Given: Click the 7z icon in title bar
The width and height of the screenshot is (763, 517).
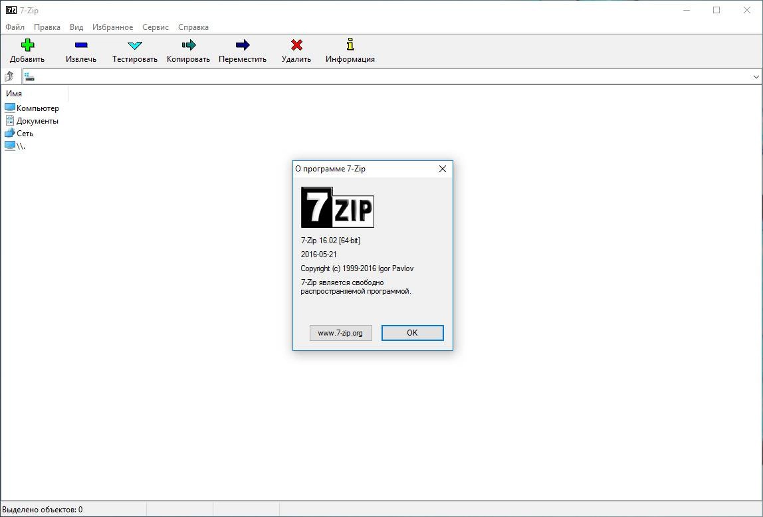Looking at the screenshot, I should pyautogui.click(x=11, y=10).
